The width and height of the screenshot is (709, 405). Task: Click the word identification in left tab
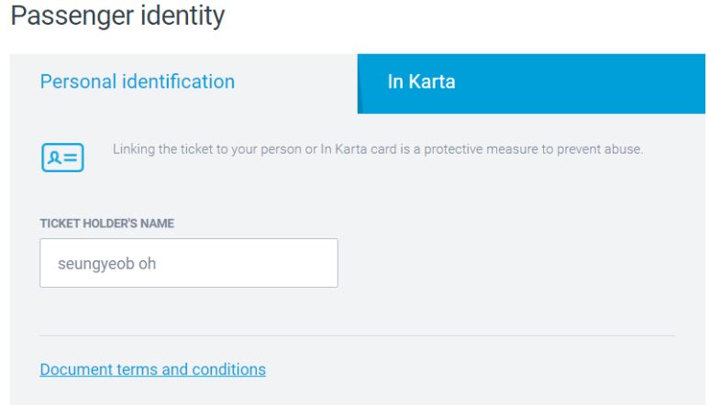pos(178,82)
